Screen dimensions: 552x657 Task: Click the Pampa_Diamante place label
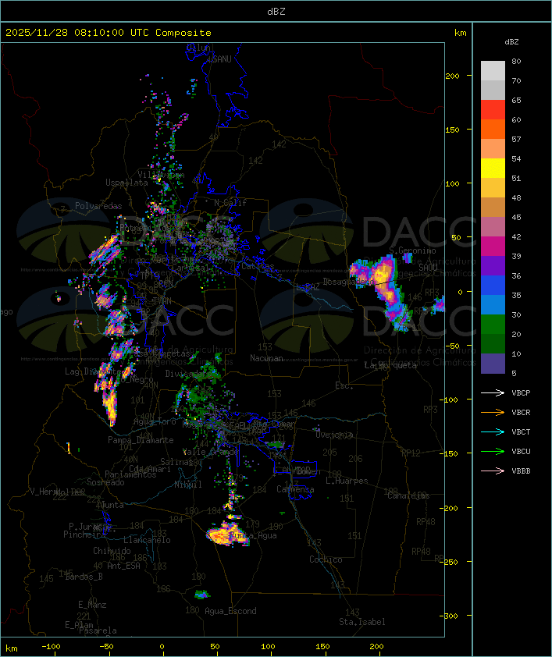(141, 440)
